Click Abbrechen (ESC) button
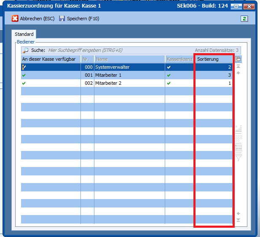This screenshot has height=237, width=260. pos(33,19)
